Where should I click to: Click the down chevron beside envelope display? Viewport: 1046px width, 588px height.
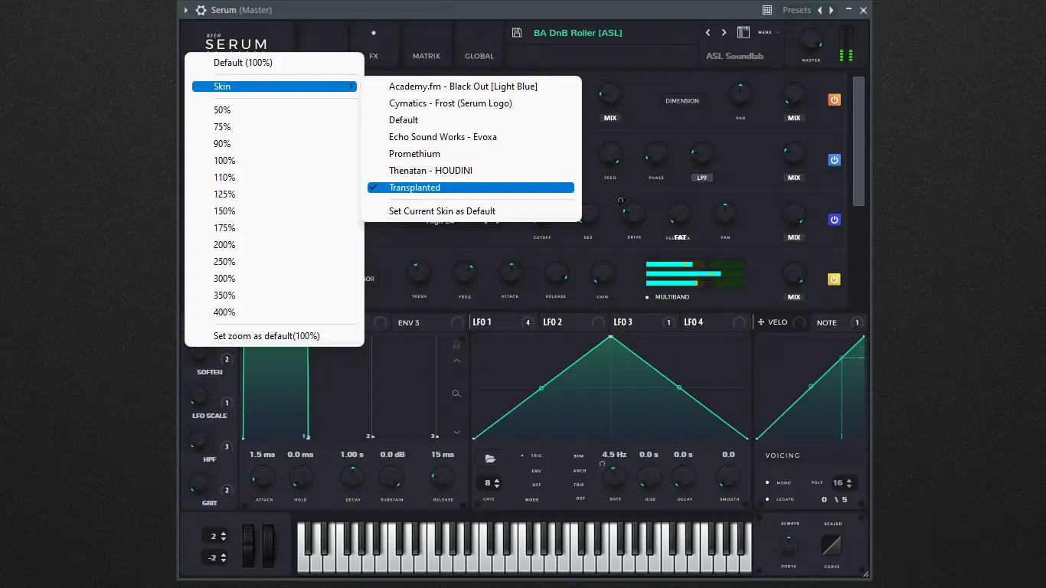(x=456, y=433)
